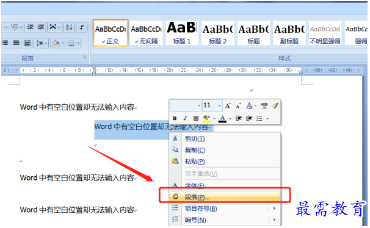Click the yellow text highlight icon
This screenshot has width=370, height=228.
click(206, 118)
